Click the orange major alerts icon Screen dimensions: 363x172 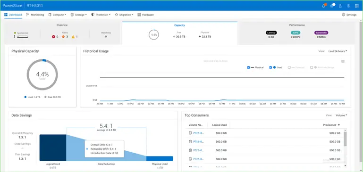coord(63,37)
